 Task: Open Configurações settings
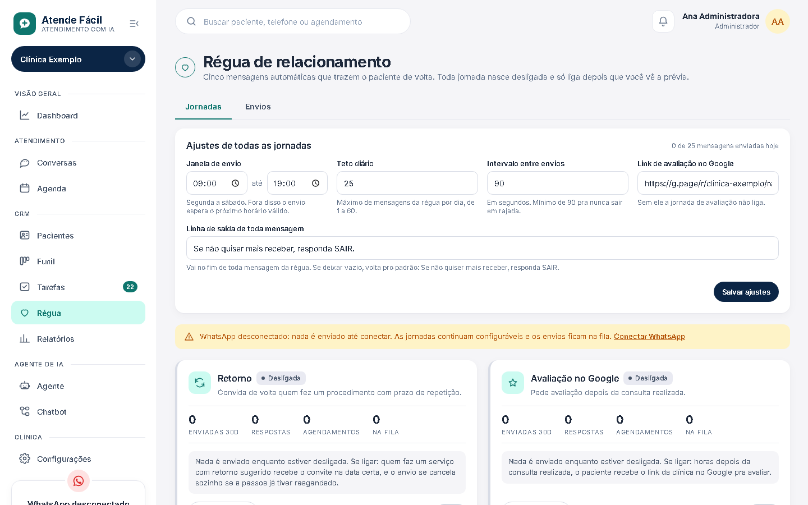pyautogui.click(x=78, y=459)
